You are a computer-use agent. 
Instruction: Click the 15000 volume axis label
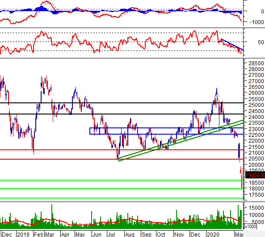[x=256, y=208]
